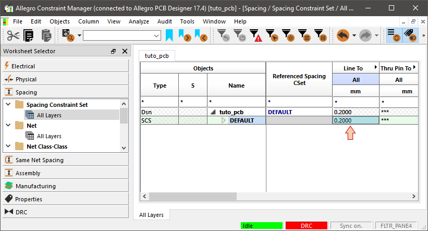Image resolution: width=428 pixels, height=231 pixels.
Task: Open the Properties worksheet section
Action: tap(66, 199)
